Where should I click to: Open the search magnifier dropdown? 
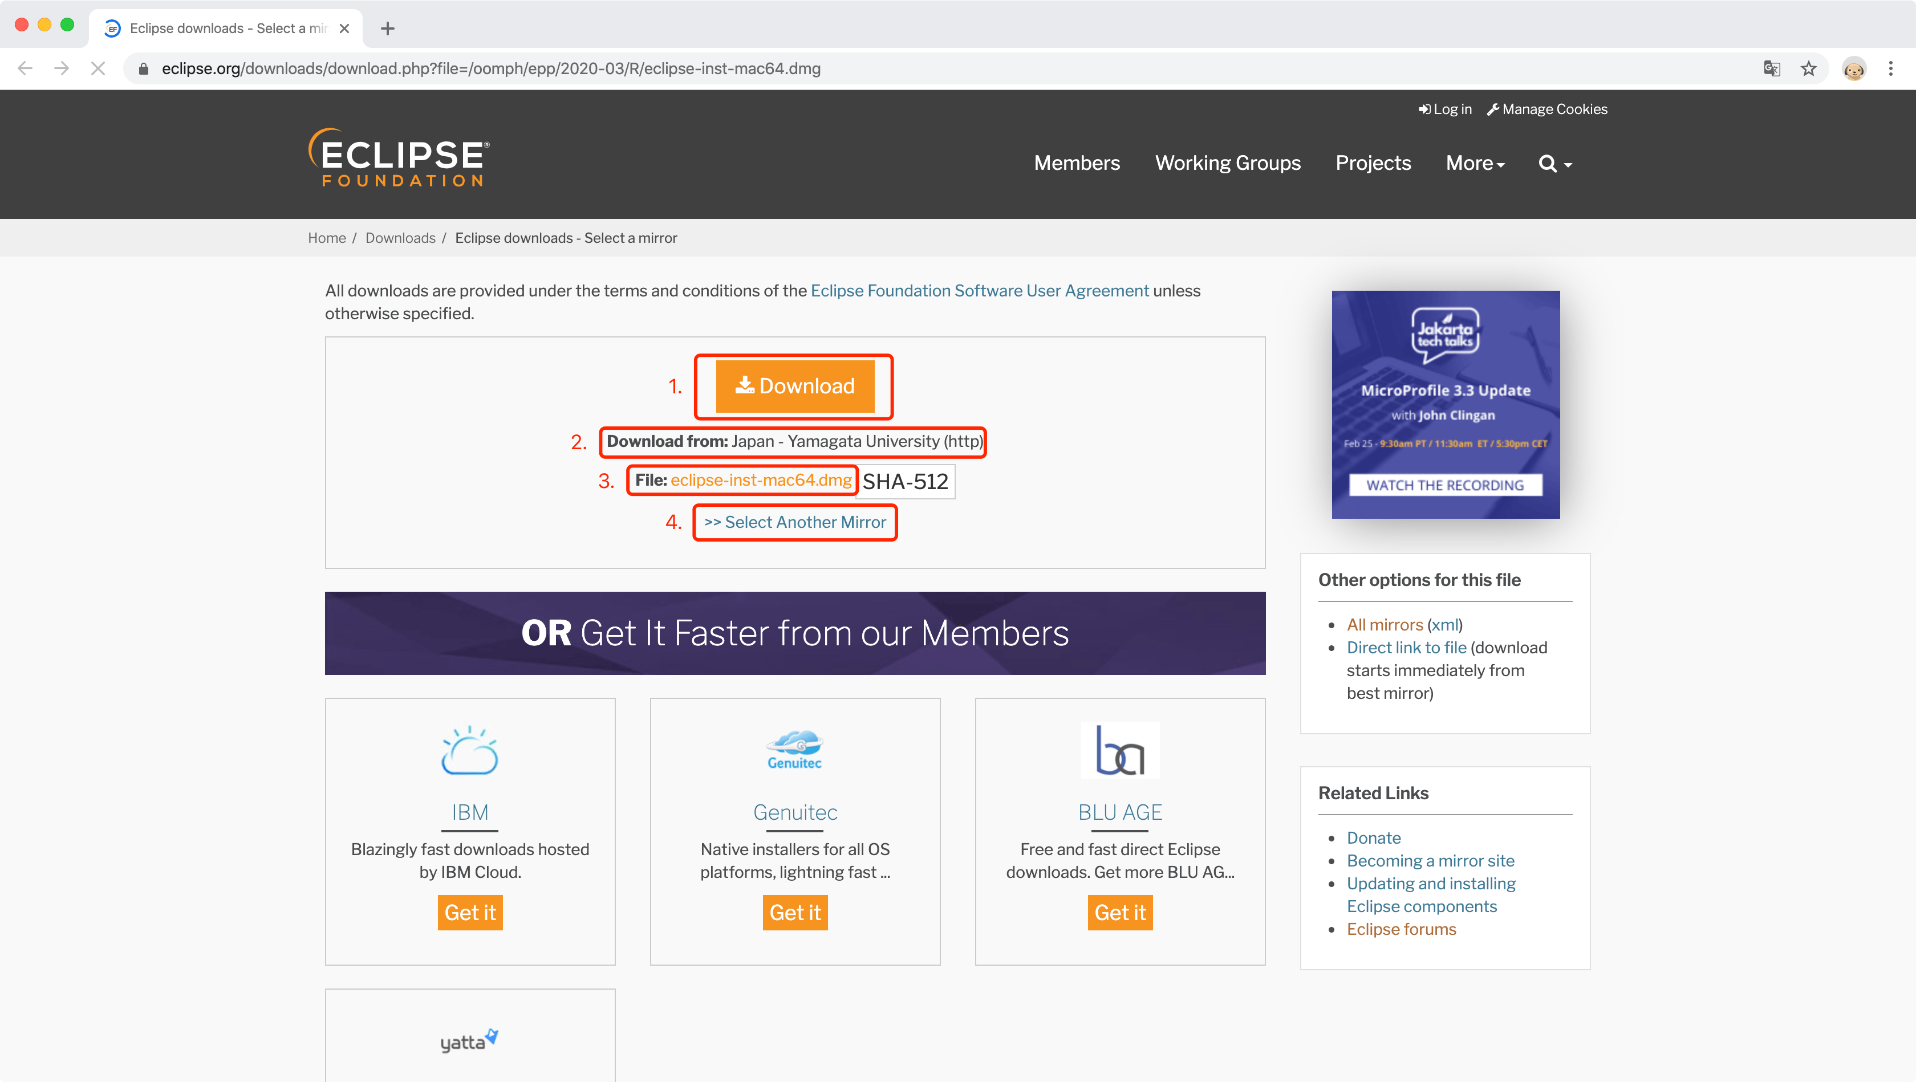1555,164
